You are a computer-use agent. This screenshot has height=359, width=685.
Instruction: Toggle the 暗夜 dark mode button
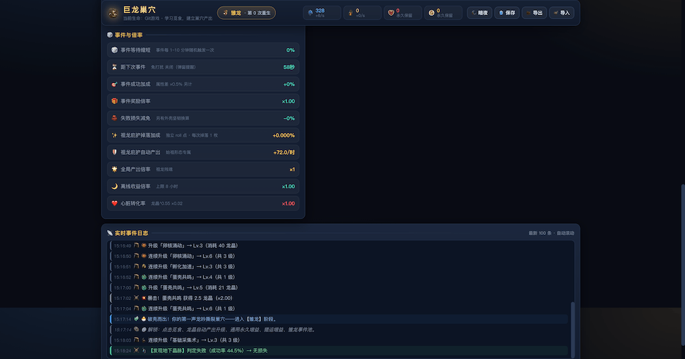(x=480, y=12)
